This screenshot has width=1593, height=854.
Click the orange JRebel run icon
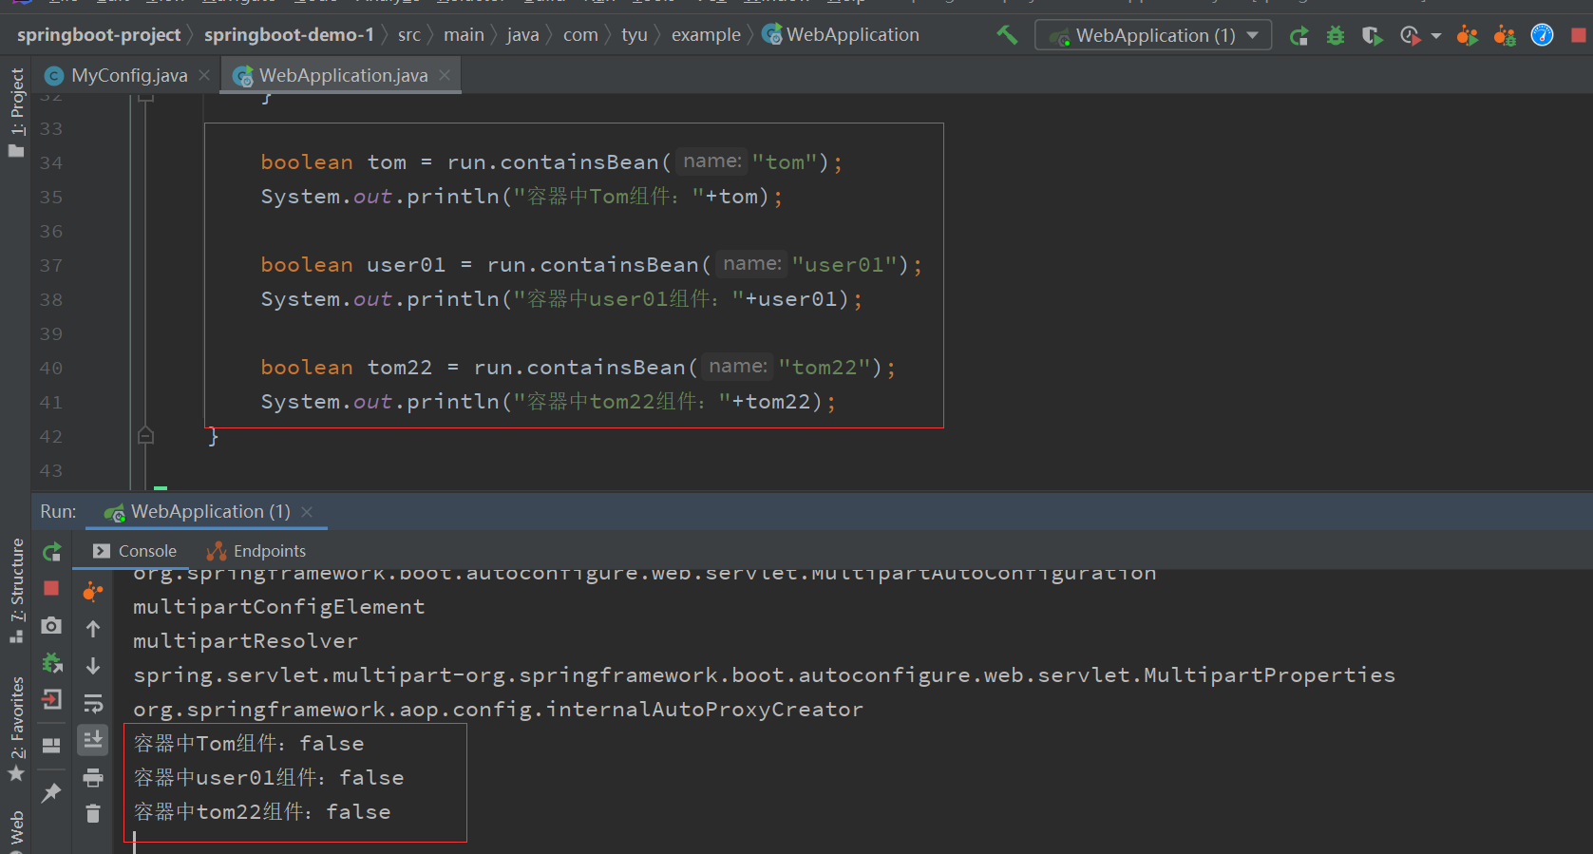(1468, 36)
